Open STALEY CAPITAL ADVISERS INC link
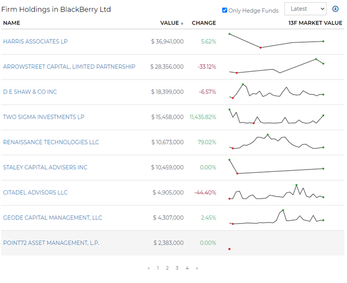The height and width of the screenshot is (283, 347). [45, 167]
